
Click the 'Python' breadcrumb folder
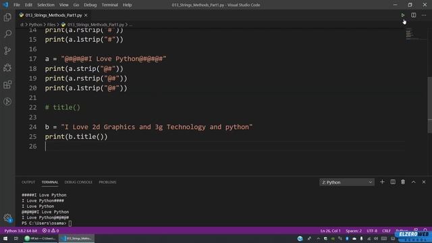coord(36,24)
